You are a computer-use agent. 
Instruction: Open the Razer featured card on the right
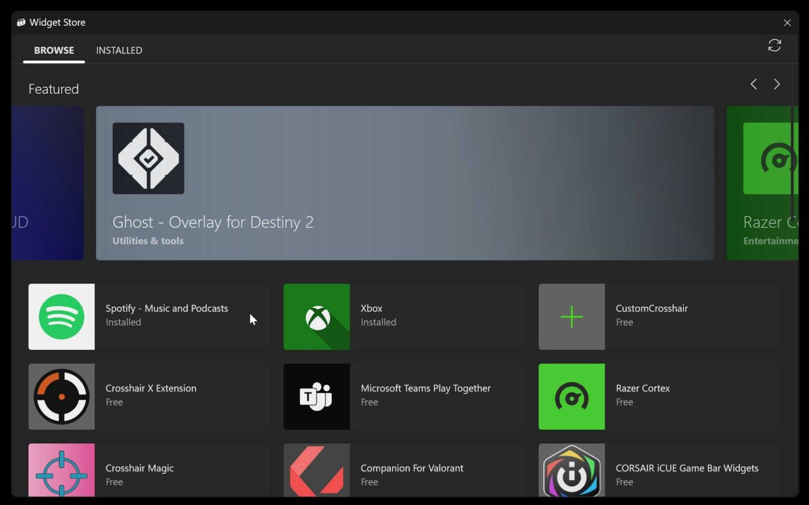(762, 183)
